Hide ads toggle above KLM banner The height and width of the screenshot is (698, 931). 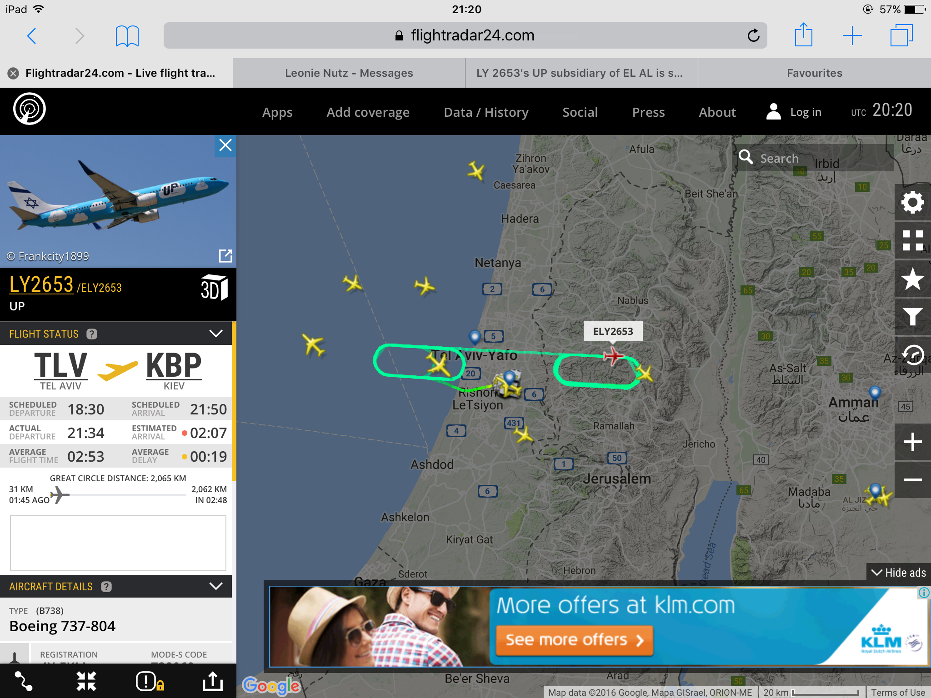[898, 573]
